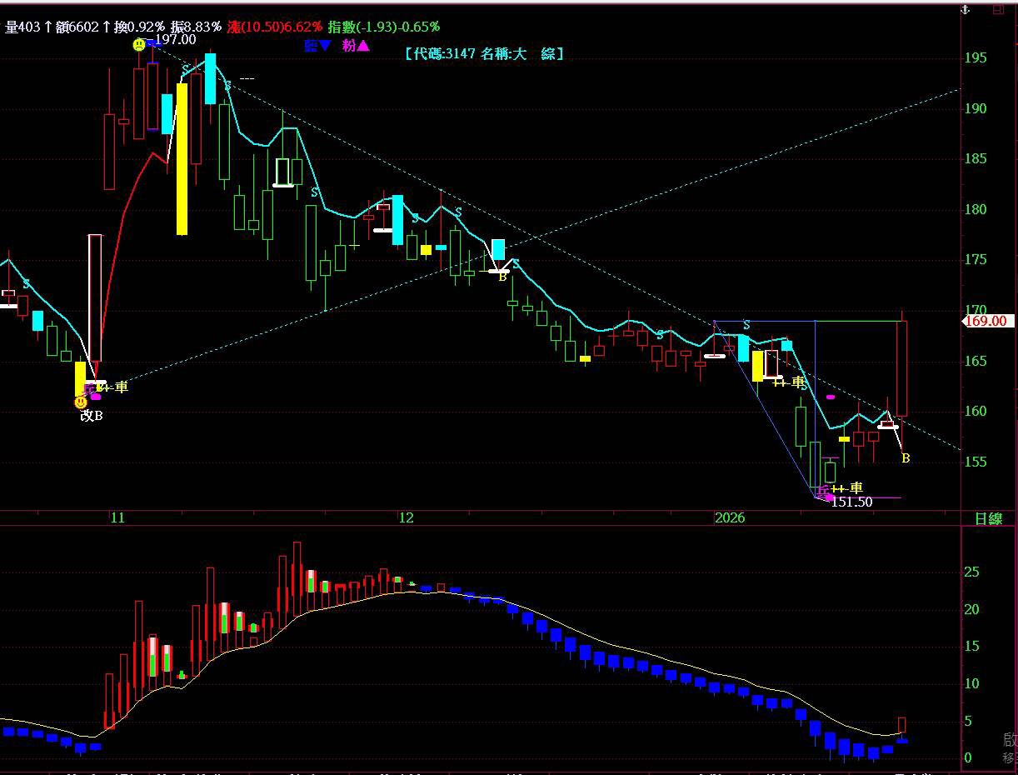Click the green 指數(-1.93)-0.65% index readout
The width and height of the screenshot is (1018, 775).
click(384, 27)
